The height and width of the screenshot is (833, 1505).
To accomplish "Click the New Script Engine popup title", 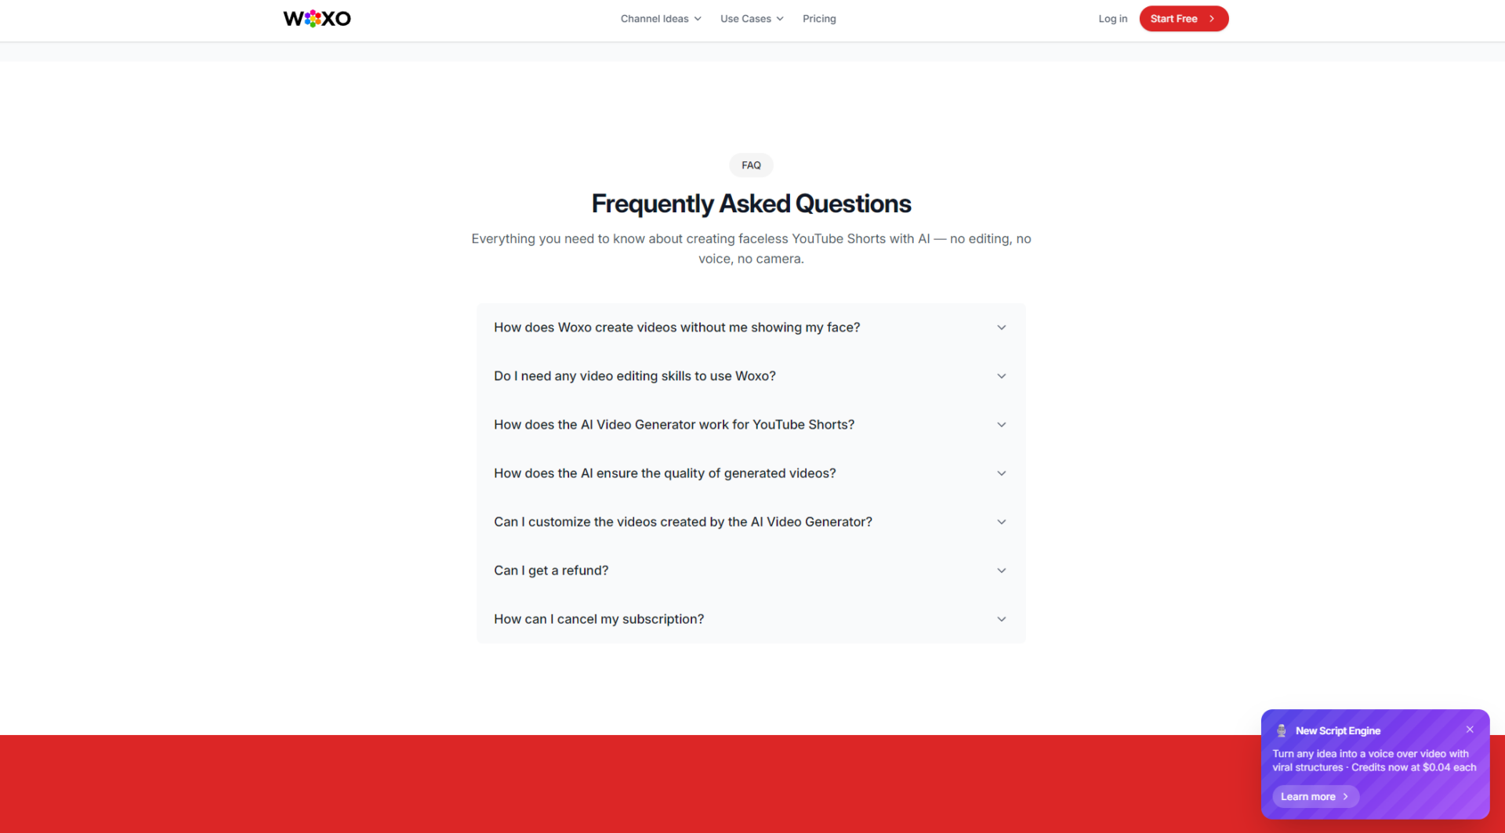I will coord(1337,730).
